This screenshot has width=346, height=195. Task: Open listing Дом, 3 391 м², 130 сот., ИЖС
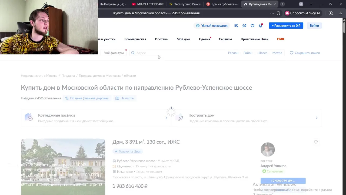click(146, 142)
